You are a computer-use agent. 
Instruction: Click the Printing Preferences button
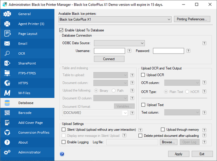[192, 19]
